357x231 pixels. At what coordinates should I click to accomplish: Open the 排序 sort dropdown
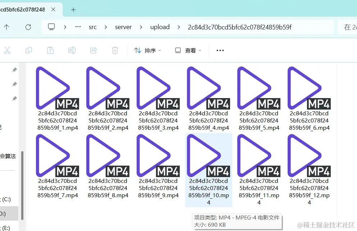(x=147, y=50)
